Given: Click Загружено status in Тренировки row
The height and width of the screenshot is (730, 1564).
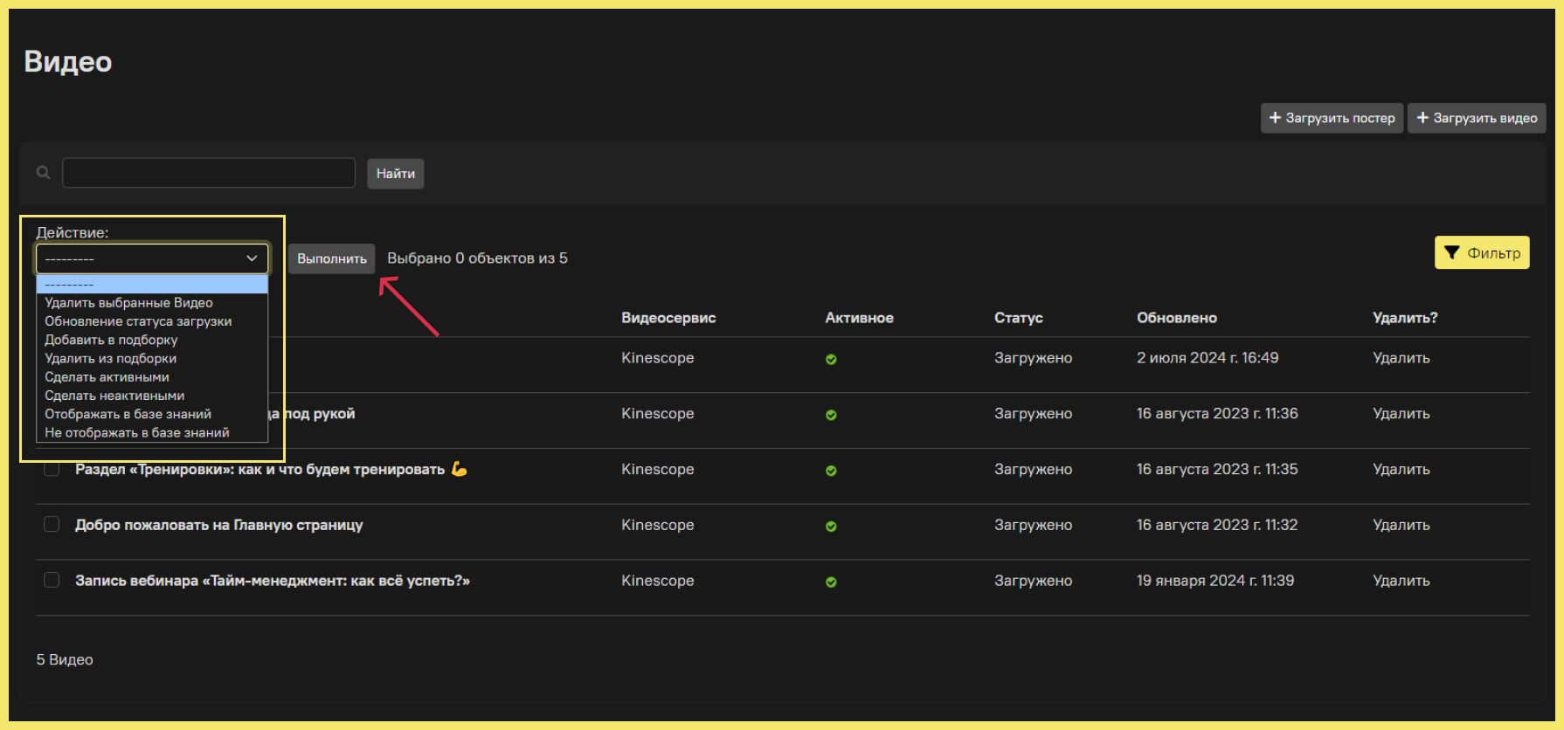Looking at the screenshot, I should tap(1034, 470).
